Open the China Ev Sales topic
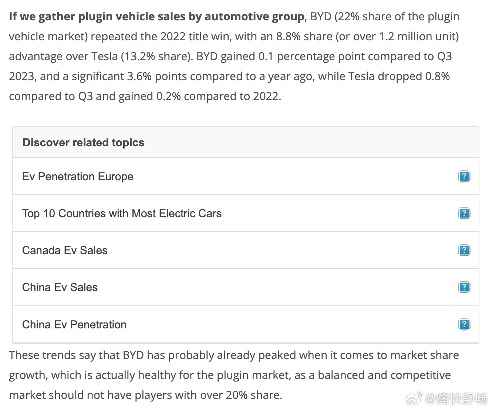This screenshot has width=492, height=410. pyautogui.click(x=60, y=287)
